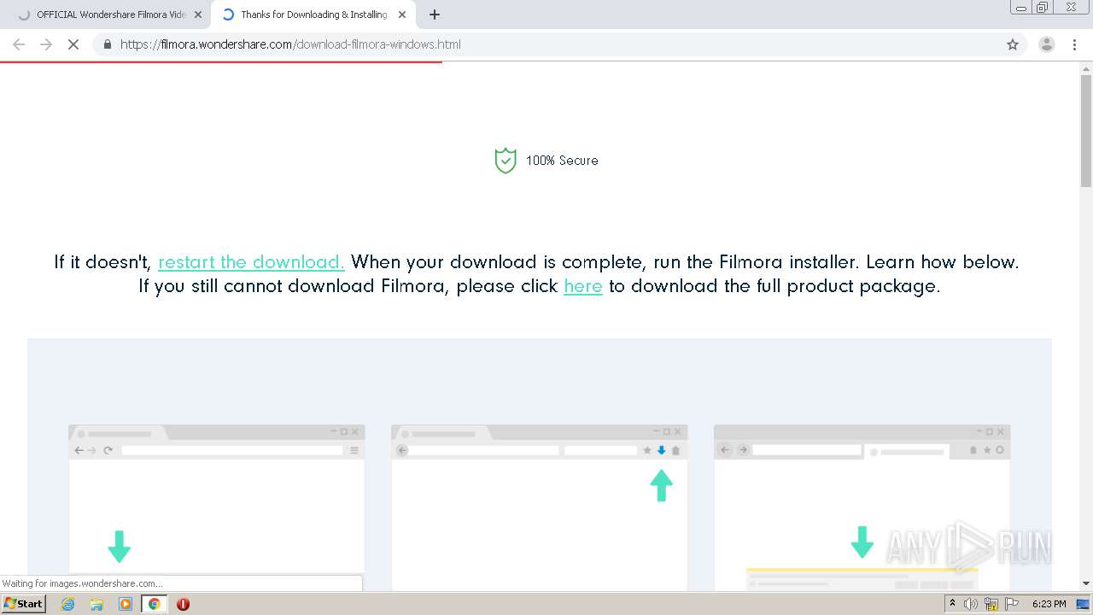Click the address bar URL
Image resolution: width=1093 pixels, height=615 pixels.
[290, 44]
